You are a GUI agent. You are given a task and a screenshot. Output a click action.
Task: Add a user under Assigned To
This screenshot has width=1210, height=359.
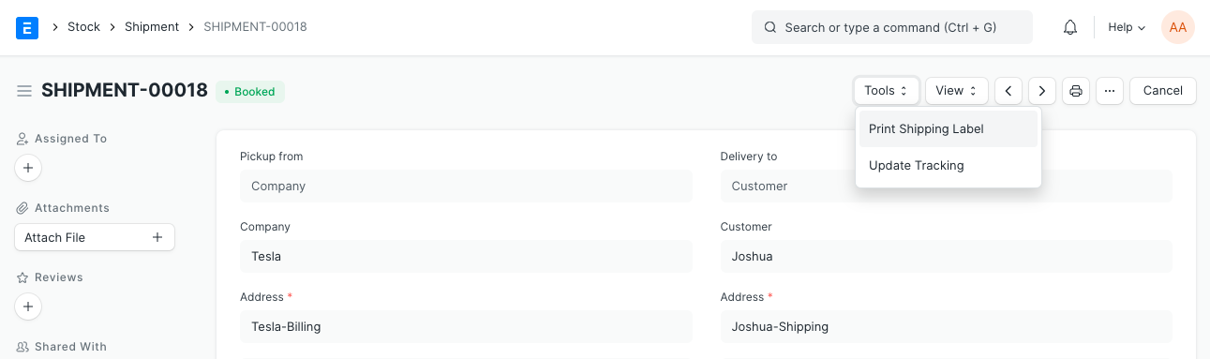coord(28,168)
